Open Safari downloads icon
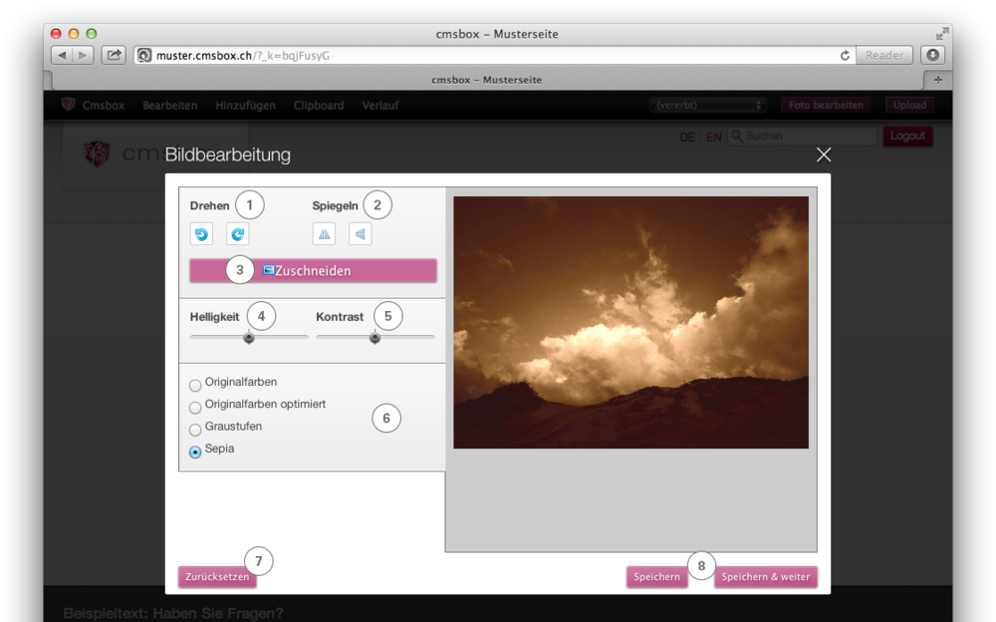Image resolution: width=996 pixels, height=622 pixels. 931,56
